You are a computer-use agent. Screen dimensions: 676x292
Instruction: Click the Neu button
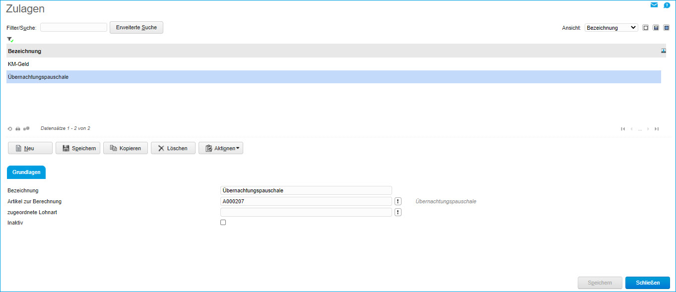[x=30, y=148]
